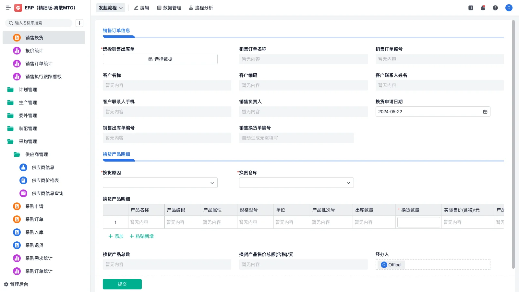Collapse the sidebar with the hamburger icon
The height and width of the screenshot is (292, 519).
8,8
